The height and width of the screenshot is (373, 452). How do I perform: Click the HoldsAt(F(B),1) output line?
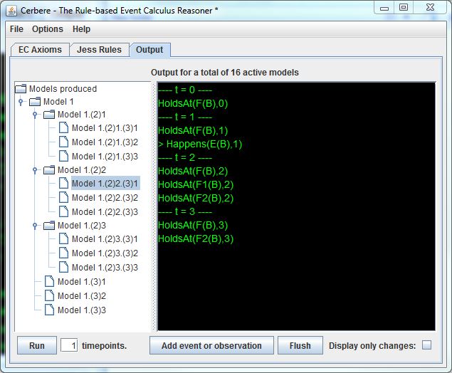[x=193, y=130]
